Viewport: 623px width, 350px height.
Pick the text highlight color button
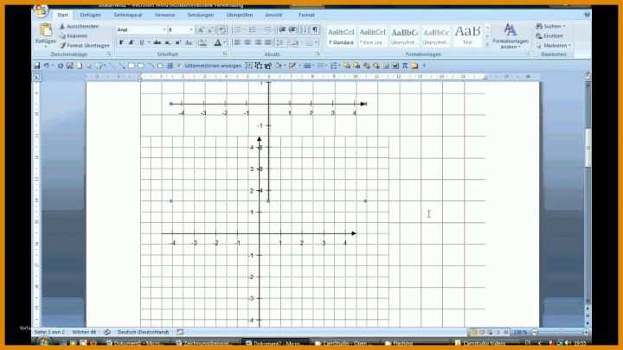(x=202, y=42)
